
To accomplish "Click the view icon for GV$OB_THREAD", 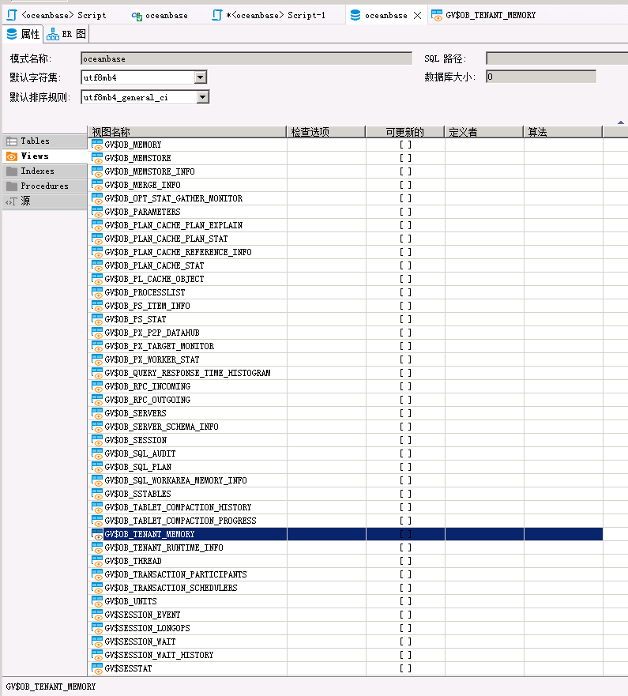I will click(x=96, y=561).
